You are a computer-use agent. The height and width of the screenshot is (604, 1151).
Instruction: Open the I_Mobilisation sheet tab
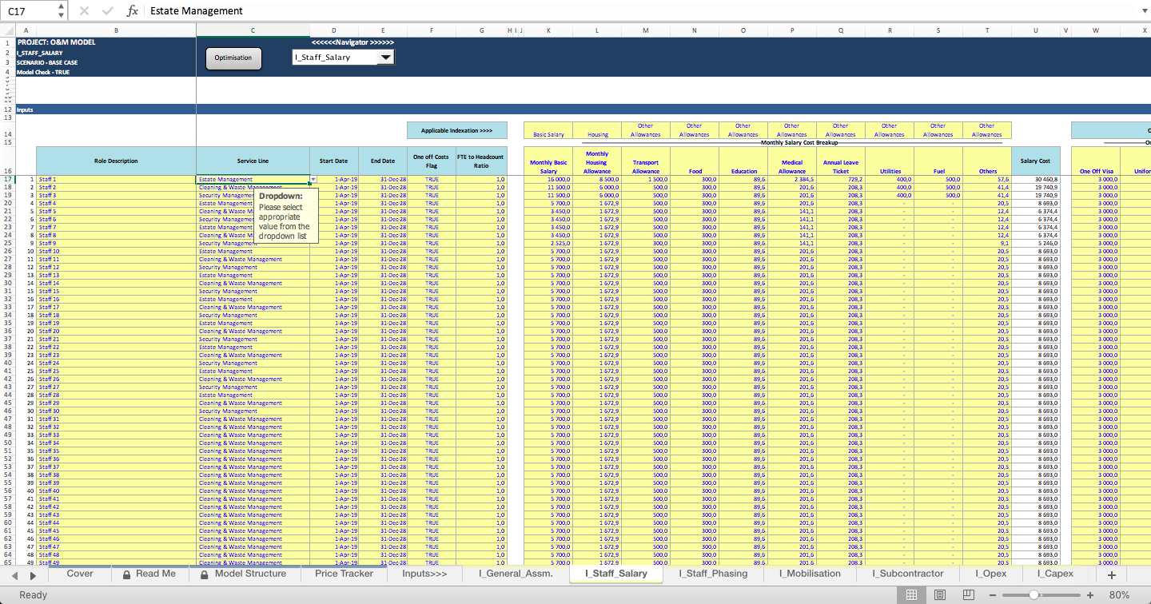pyautogui.click(x=810, y=574)
